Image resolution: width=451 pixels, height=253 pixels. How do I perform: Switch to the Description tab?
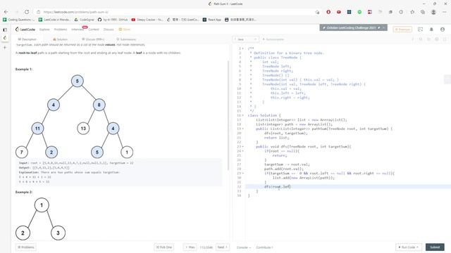point(27,39)
